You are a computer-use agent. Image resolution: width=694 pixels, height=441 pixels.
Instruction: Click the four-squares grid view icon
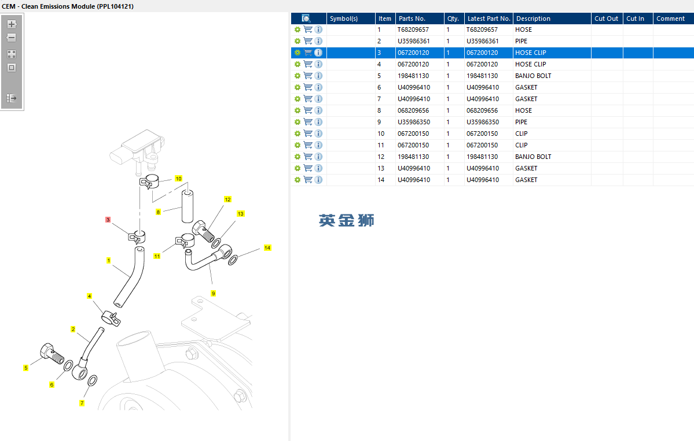click(12, 54)
